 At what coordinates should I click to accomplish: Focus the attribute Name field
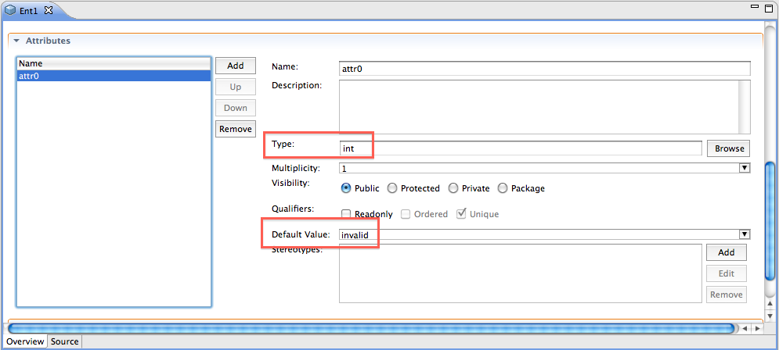coord(544,69)
